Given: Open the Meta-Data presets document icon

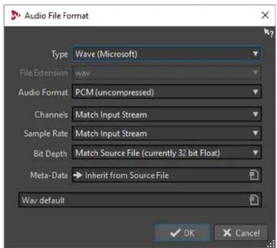Looking at the screenshot, I should pyautogui.click(x=254, y=175).
